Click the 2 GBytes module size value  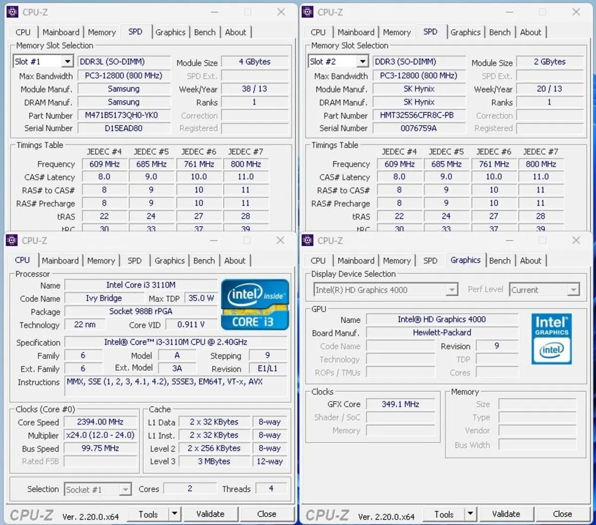pos(550,62)
